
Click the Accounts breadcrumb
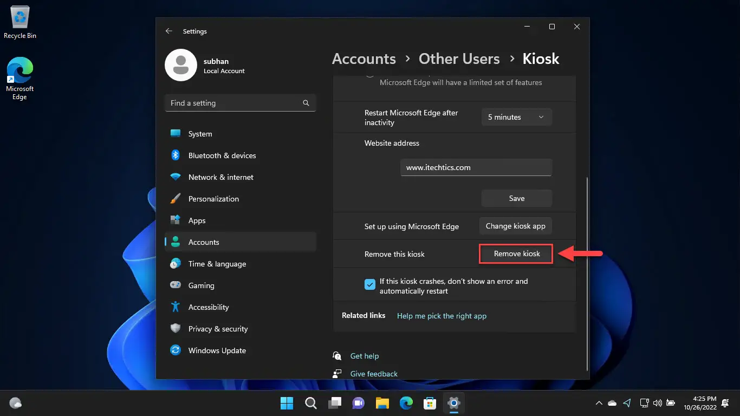click(364, 58)
